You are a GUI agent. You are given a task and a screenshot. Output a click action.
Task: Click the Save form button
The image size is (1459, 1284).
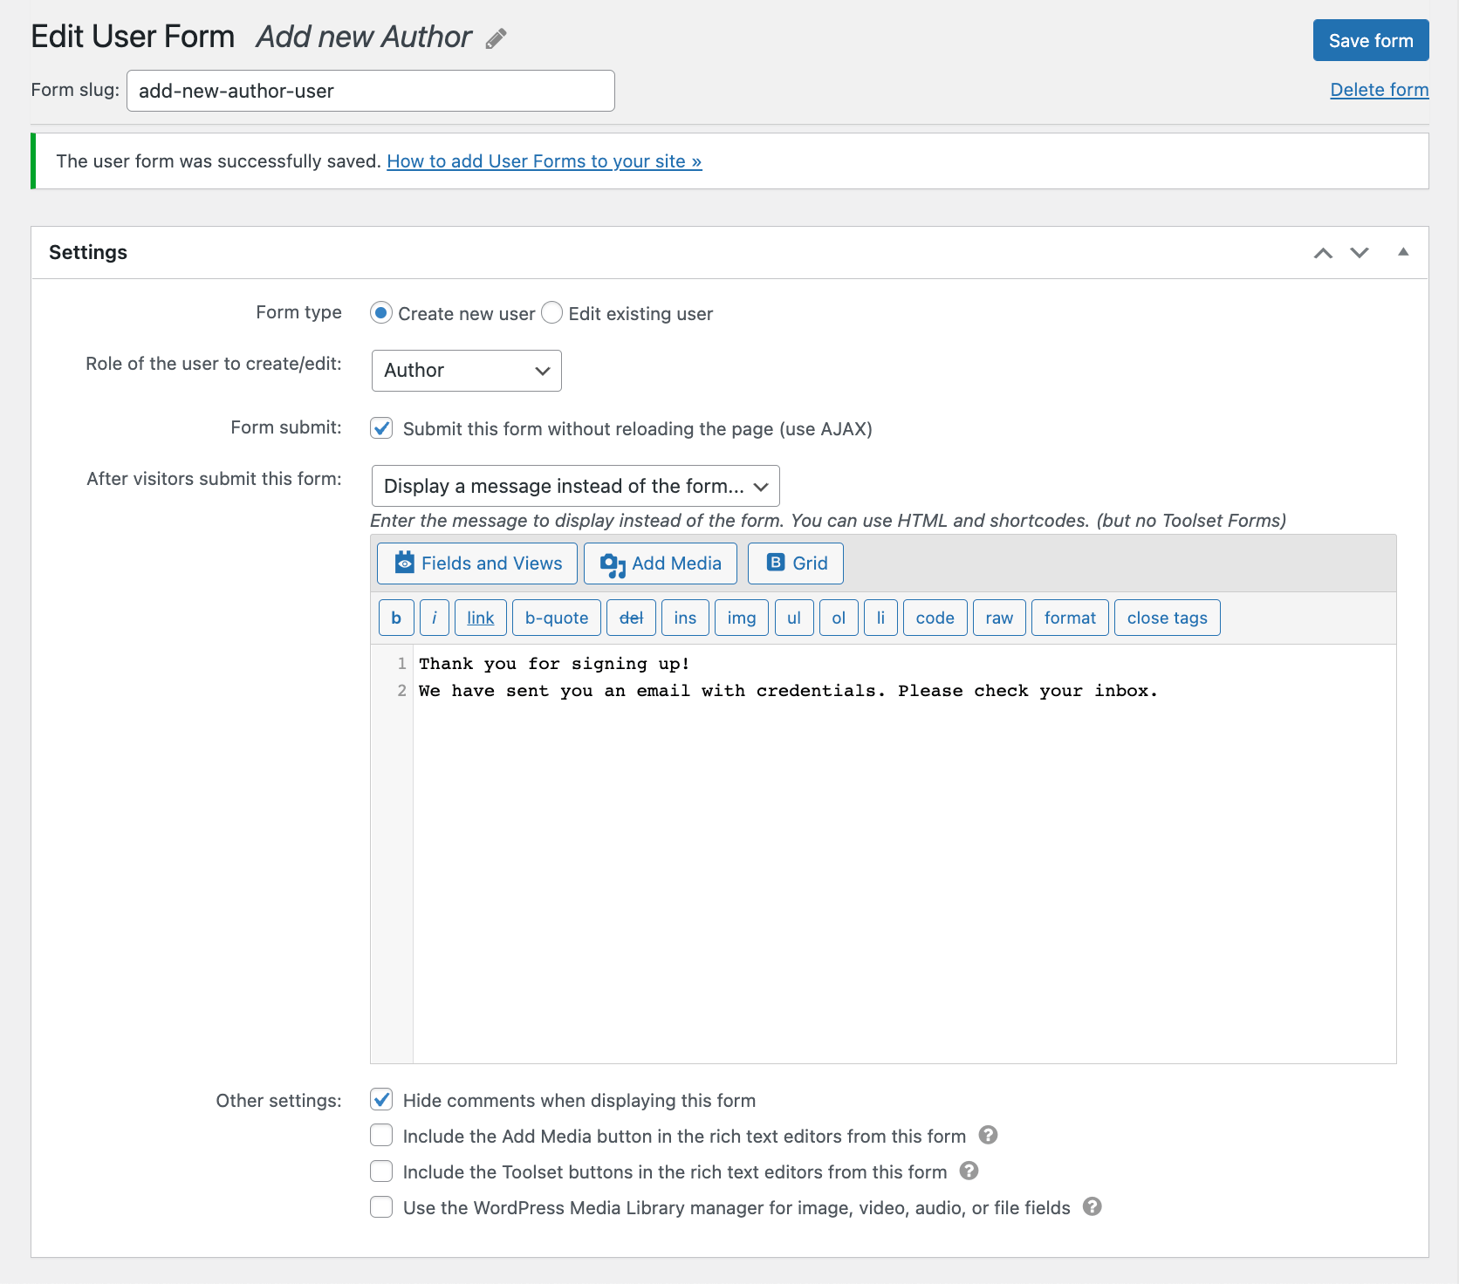coord(1371,40)
